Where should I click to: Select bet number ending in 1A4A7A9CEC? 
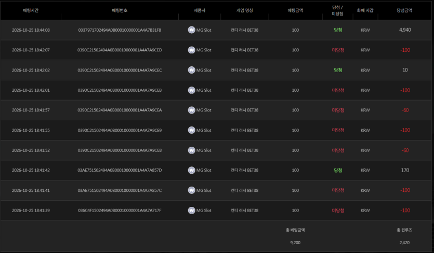(120, 70)
